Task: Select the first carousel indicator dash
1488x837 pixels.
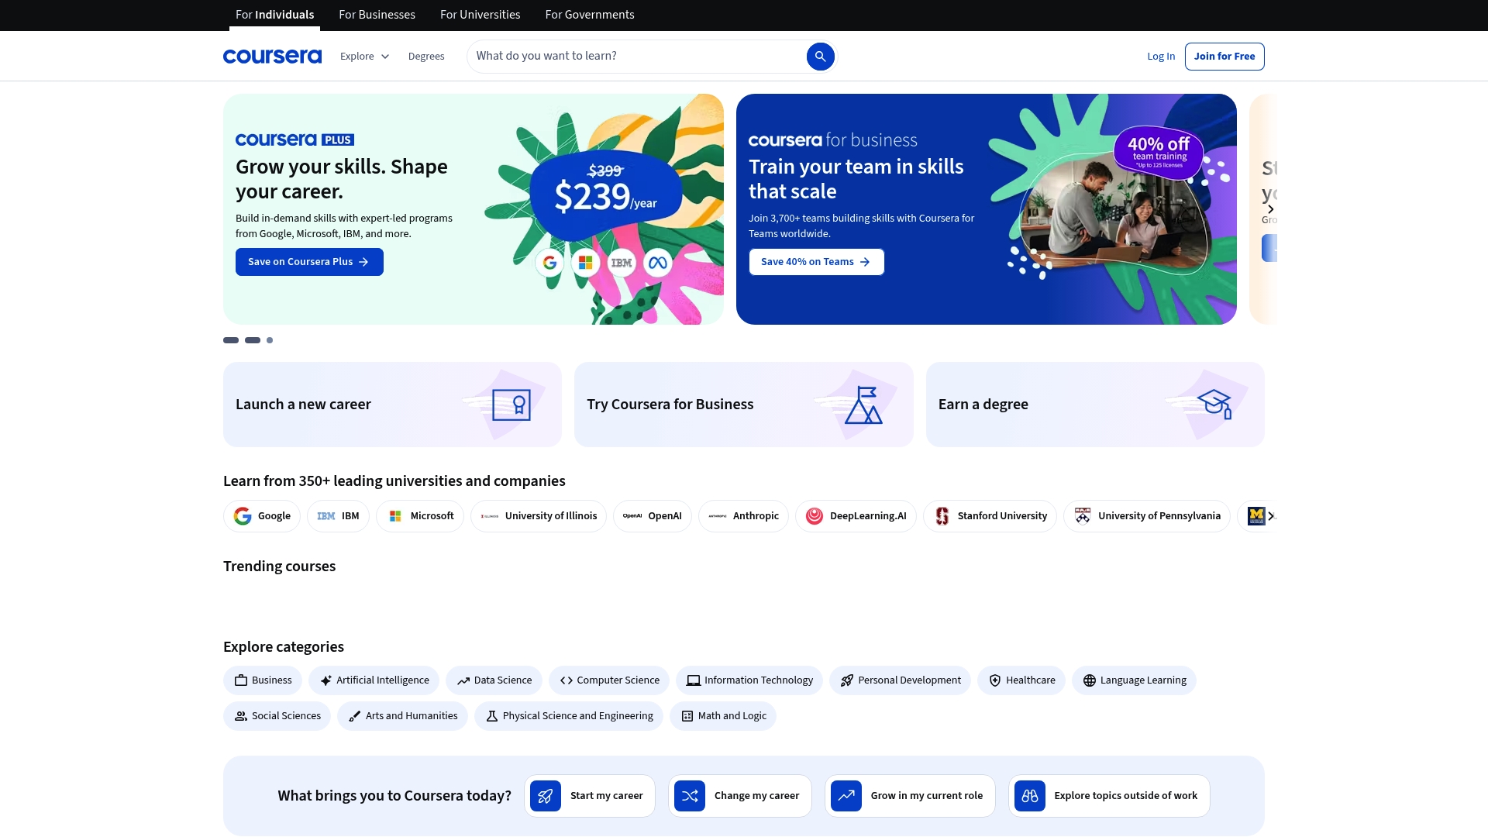Action: tap(231, 340)
